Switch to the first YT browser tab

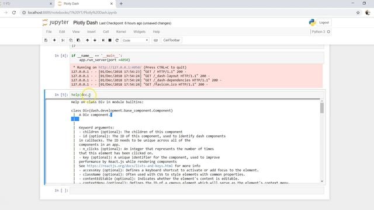[x=26, y=3]
